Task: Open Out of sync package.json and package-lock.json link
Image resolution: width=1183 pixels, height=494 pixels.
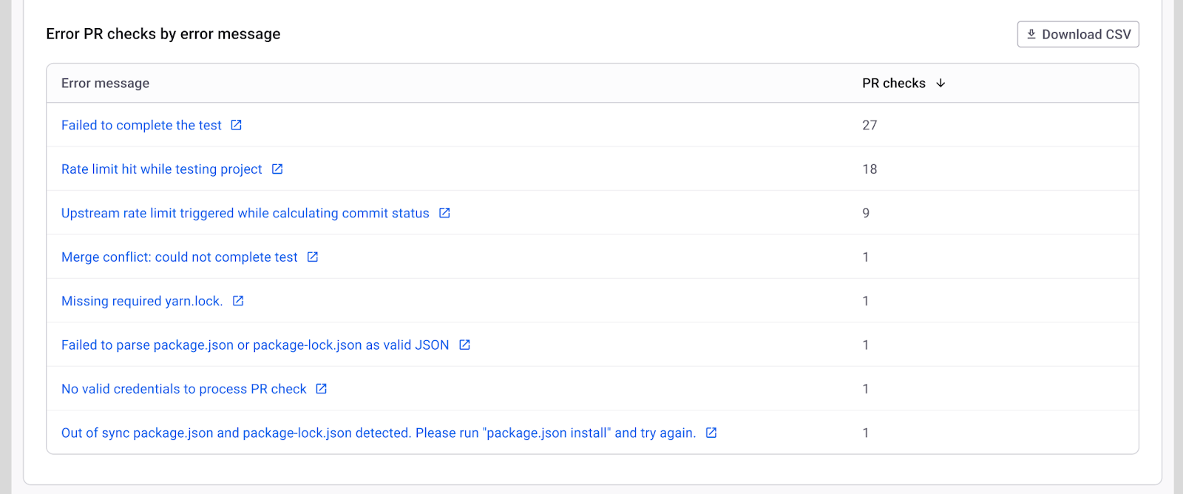Action: [378, 433]
